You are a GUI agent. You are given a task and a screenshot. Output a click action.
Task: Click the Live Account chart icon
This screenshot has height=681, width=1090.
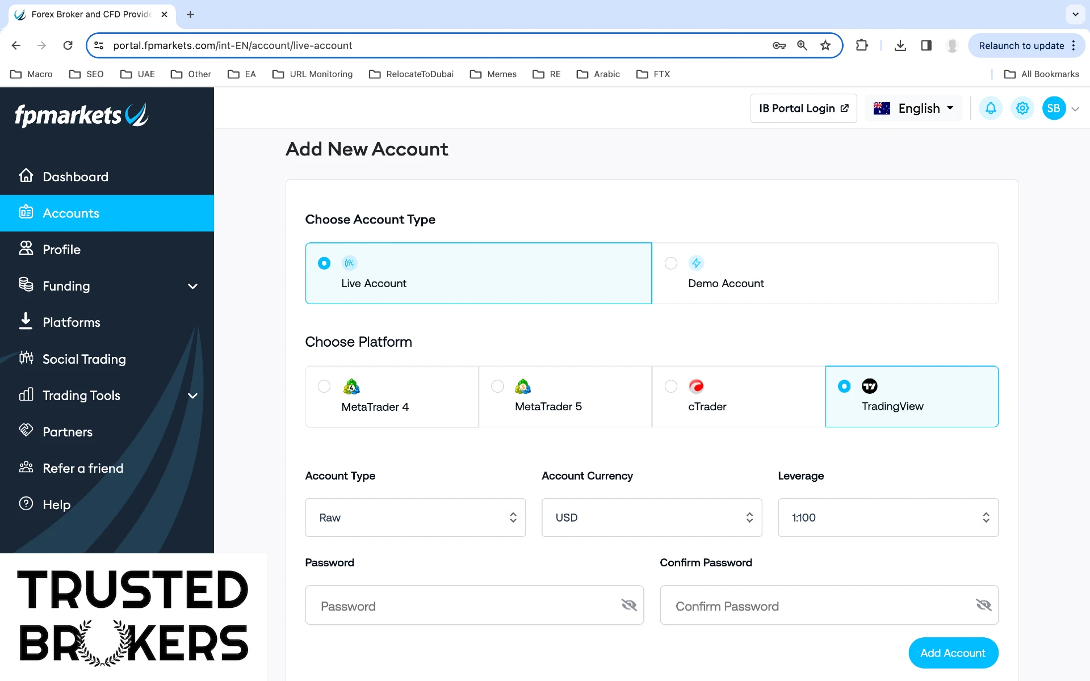pos(350,263)
